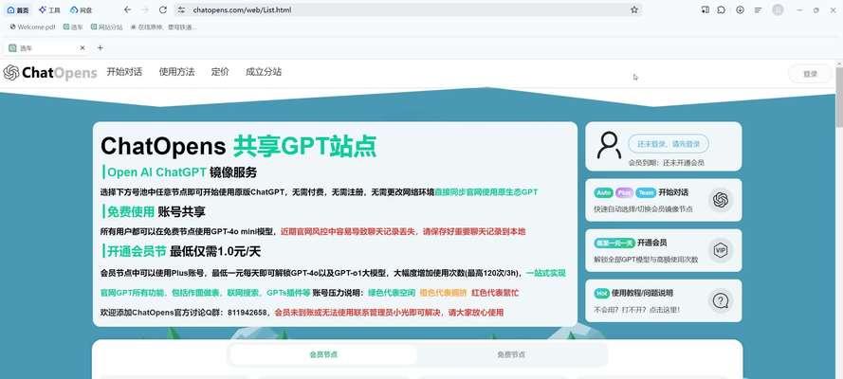Open the 开始对话 navigation item
The width and height of the screenshot is (843, 379).
pos(124,72)
